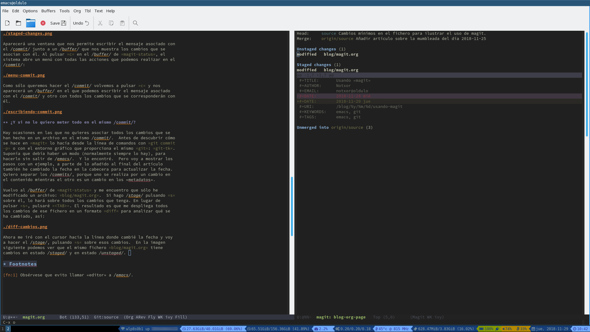Viewport: 590px width, 332px height.
Task: Expand Unmerged into origin/source section
Action: click(335, 128)
